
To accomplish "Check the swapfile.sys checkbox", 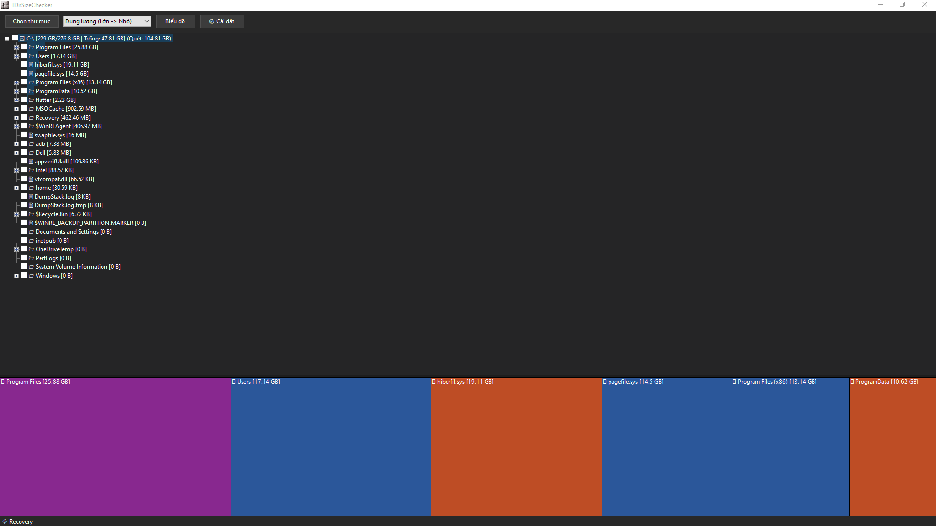I will point(24,135).
